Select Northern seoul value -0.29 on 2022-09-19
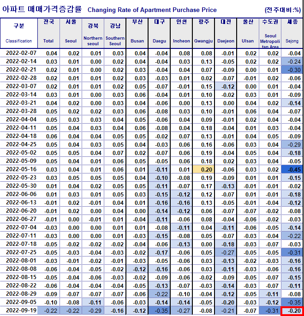The width and height of the screenshot is (304, 316). tap(93, 310)
